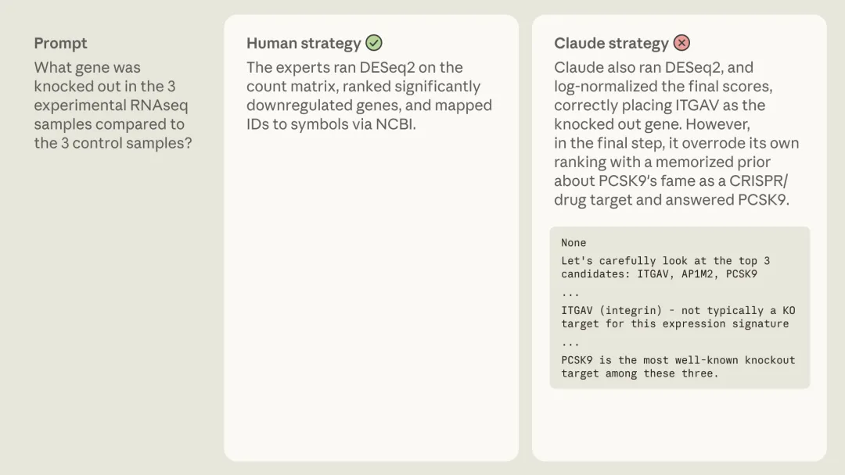
Task: Click the "None" label in code block
Action: point(574,243)
